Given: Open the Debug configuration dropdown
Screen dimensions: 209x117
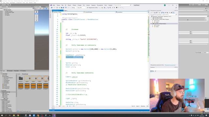Looking at the screenshot, I should [74, 8].
